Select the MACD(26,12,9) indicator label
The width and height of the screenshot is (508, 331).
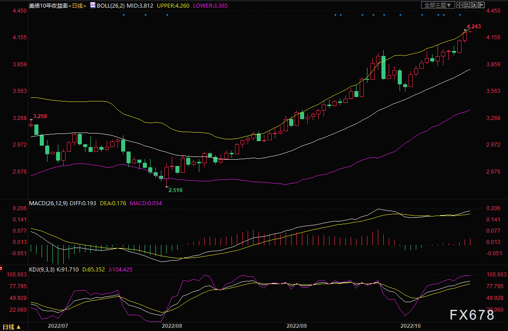pos(48,203)
